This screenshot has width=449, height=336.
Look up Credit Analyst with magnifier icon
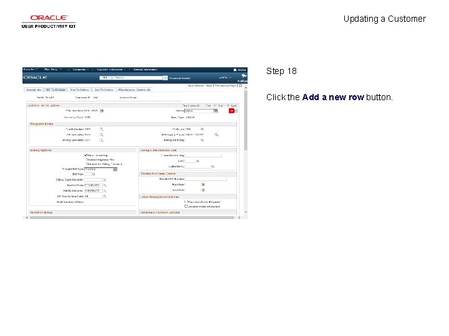(102, 129)
